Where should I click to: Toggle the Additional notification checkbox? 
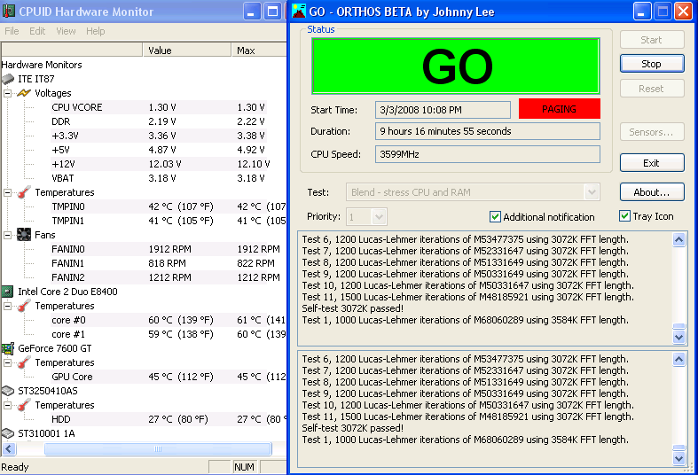tap(495, 216)
